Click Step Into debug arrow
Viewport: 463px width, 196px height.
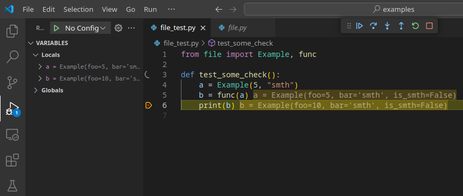(387, 26)
